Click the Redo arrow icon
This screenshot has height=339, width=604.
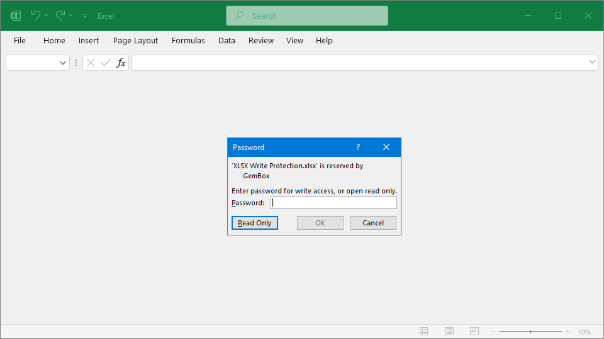point(60,15)
